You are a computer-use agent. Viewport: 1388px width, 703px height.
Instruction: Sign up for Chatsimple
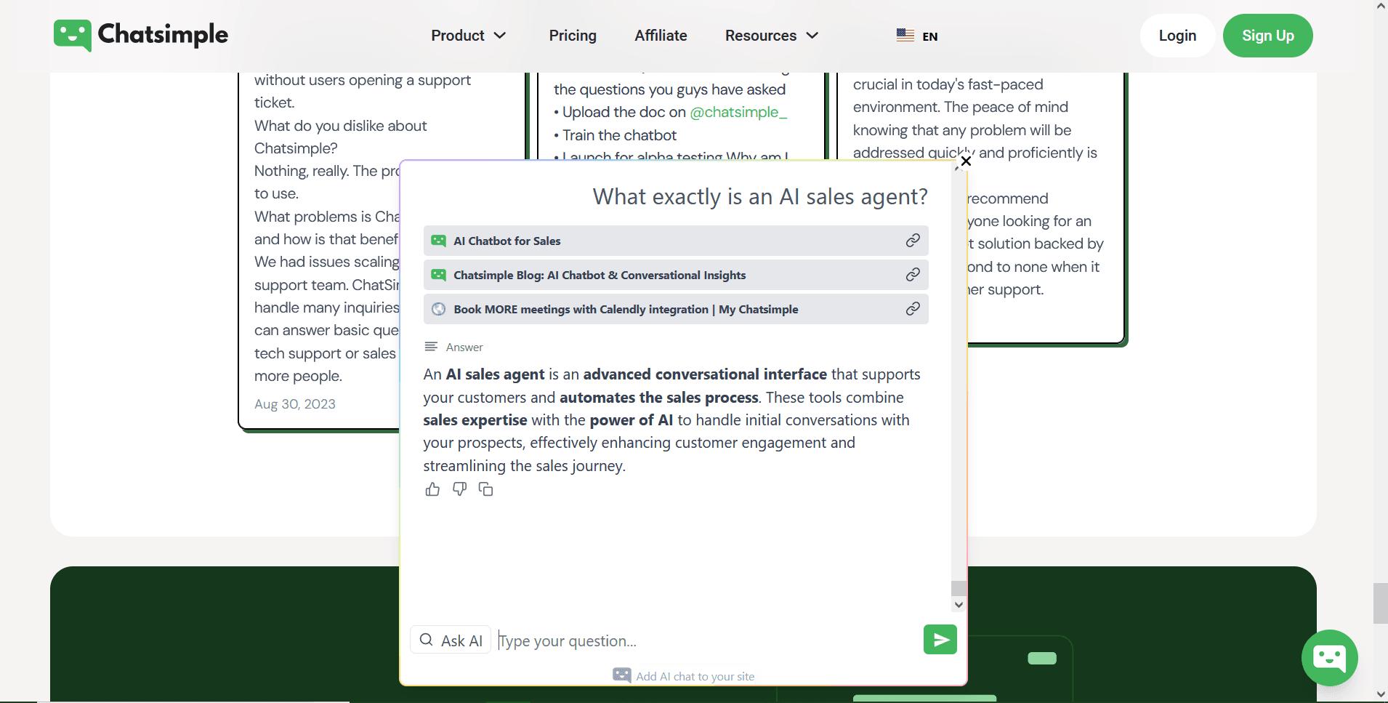[x=1267, y=35]
